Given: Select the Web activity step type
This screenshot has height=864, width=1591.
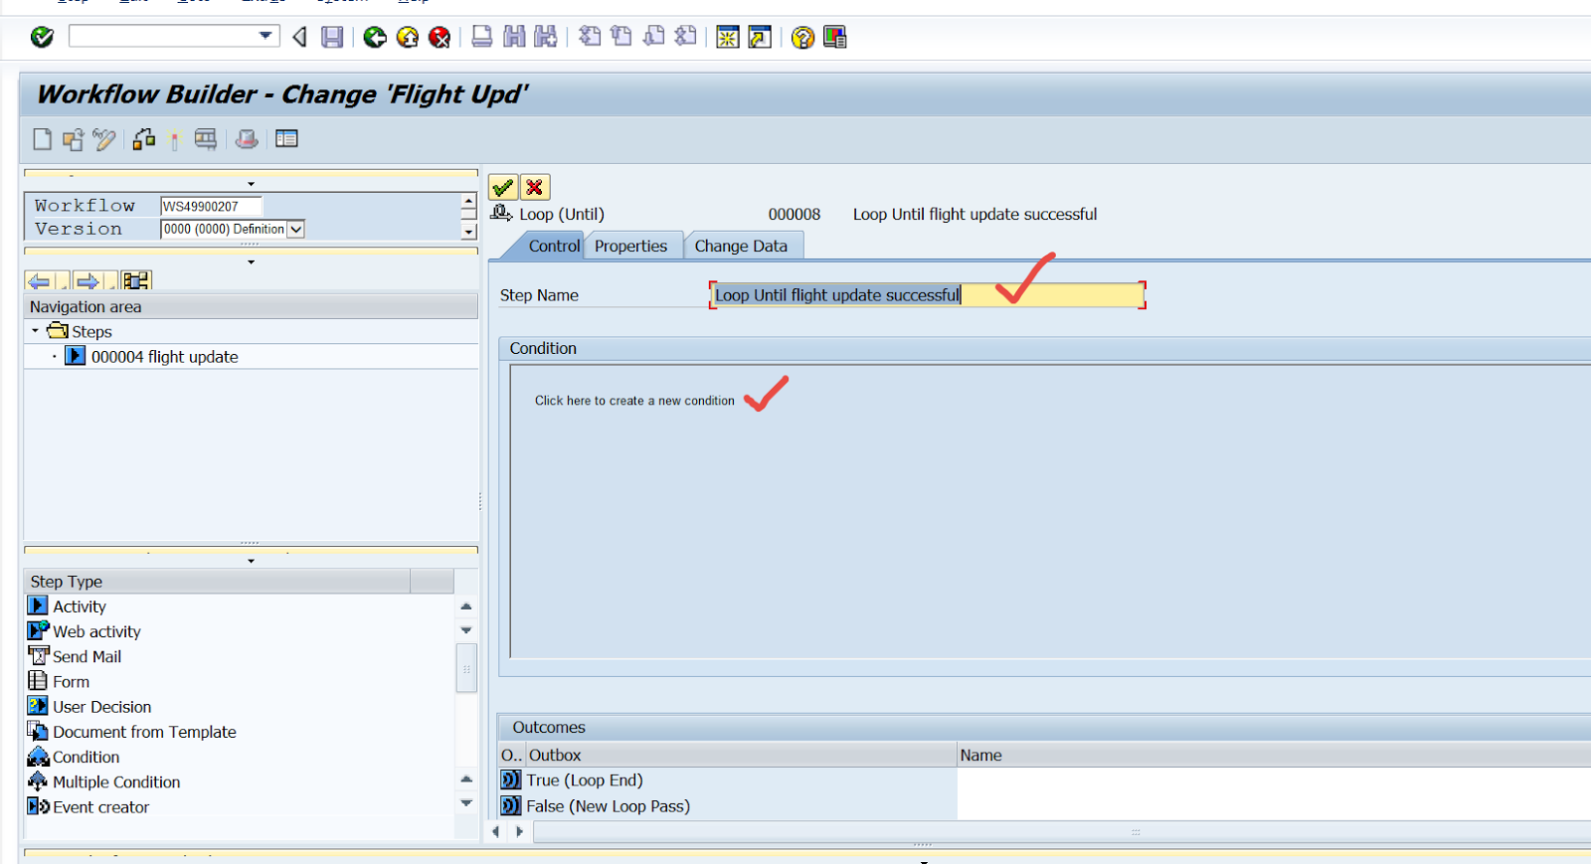Looking at the screenshot, I should point(96,631).
